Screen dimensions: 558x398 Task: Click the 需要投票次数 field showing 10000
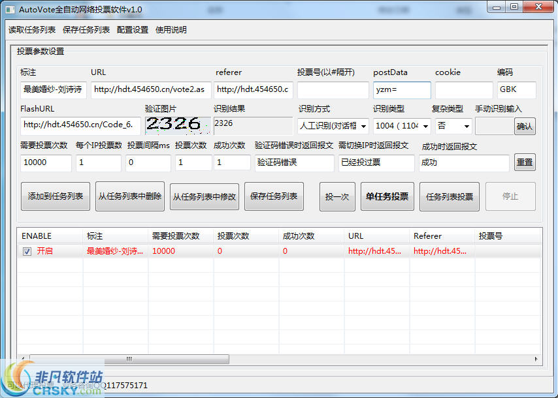coord(46,163)
